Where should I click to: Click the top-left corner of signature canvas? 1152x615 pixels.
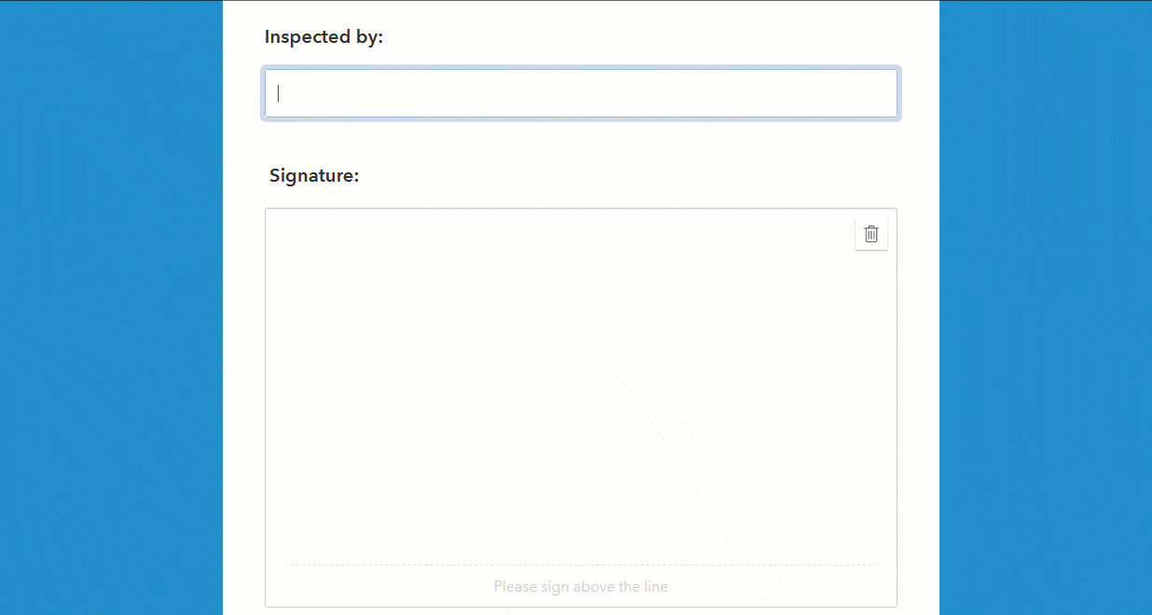273,216
